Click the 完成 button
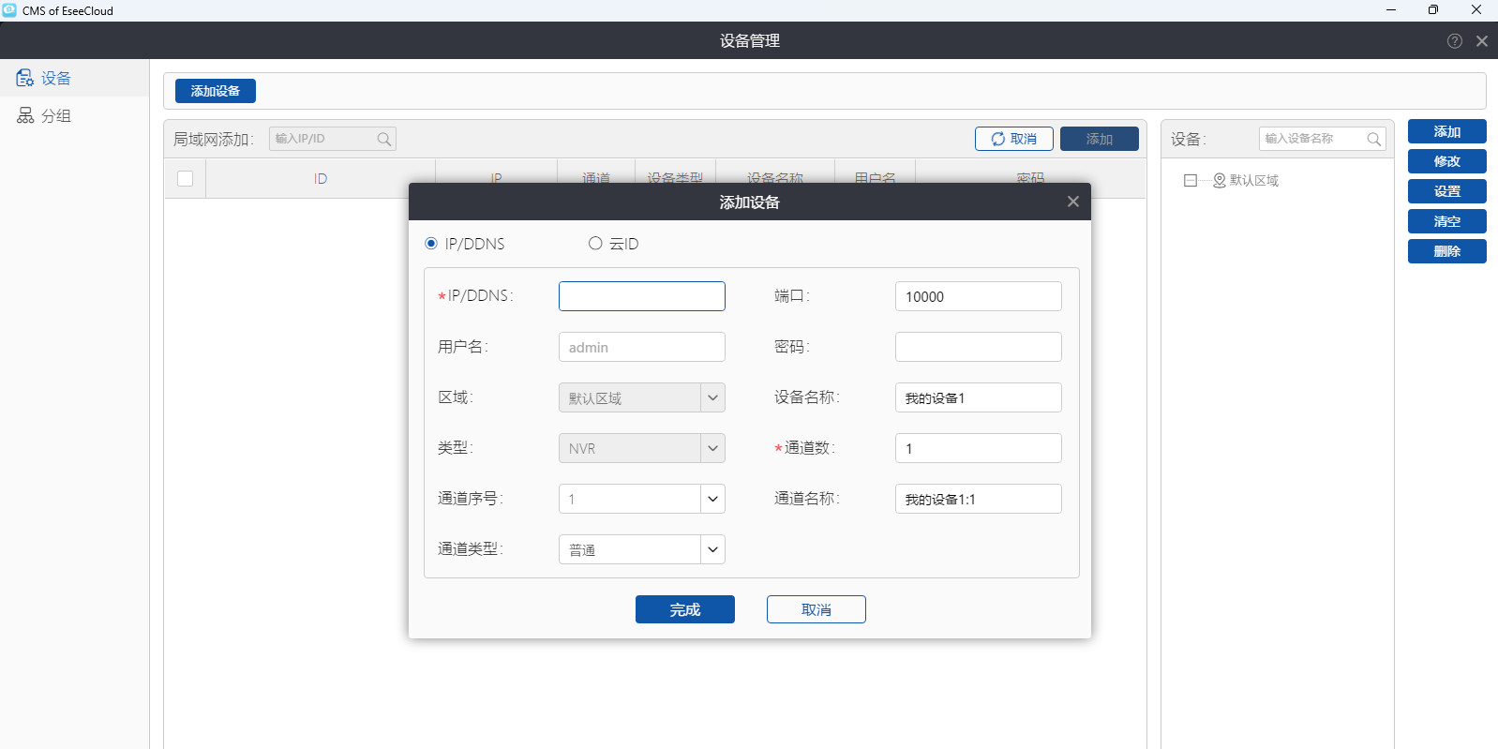Viewport: 1498px width, 749px height. [684, 609]
